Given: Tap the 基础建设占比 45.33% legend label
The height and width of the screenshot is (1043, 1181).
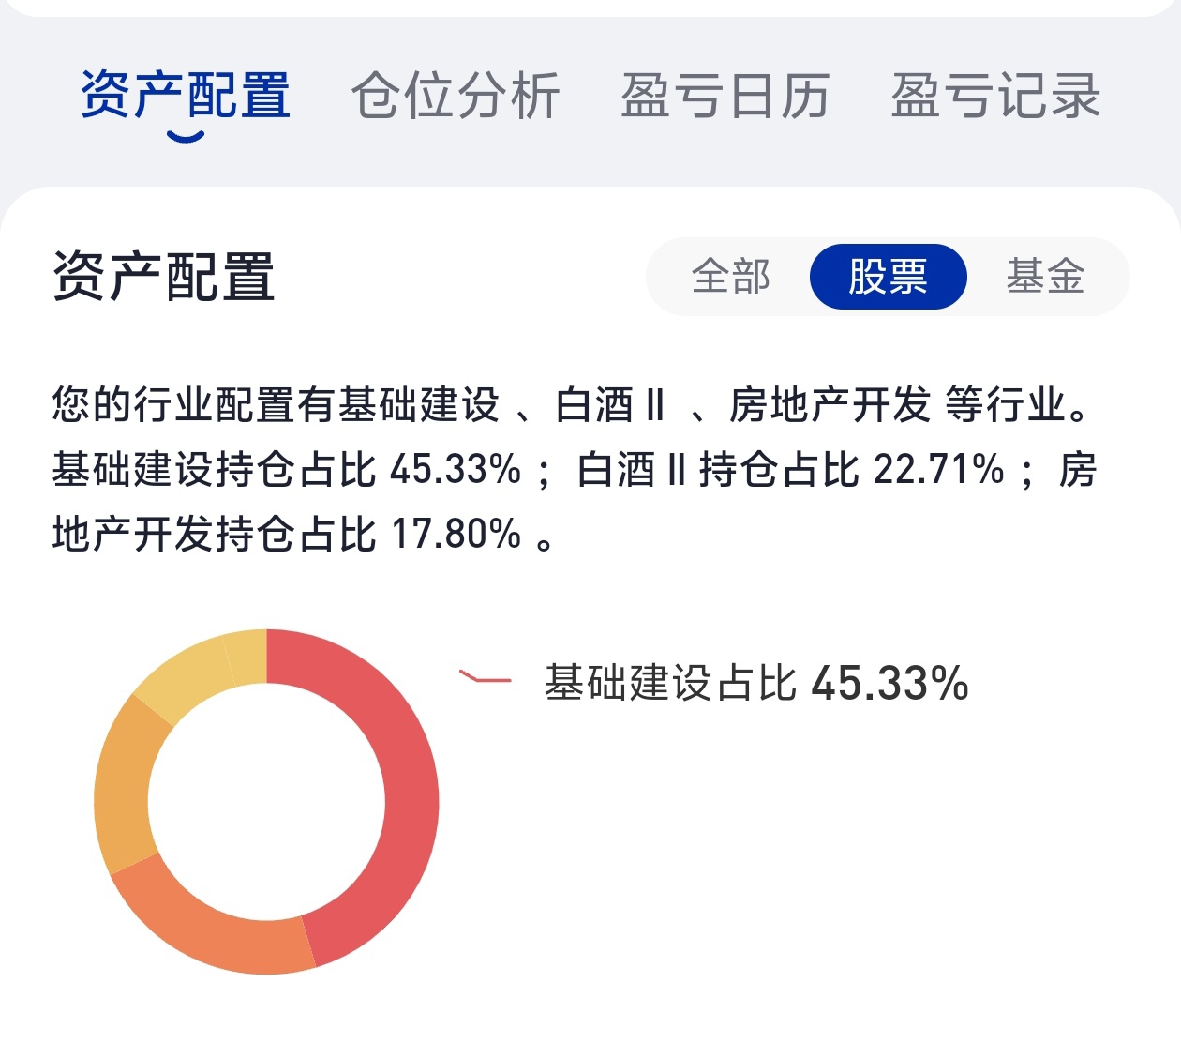Looking at the screenshot, I should coord(755,683).
